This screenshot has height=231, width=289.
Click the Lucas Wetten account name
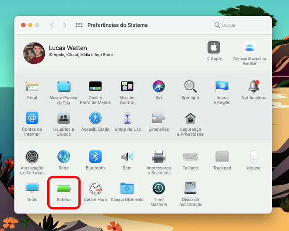68,48
